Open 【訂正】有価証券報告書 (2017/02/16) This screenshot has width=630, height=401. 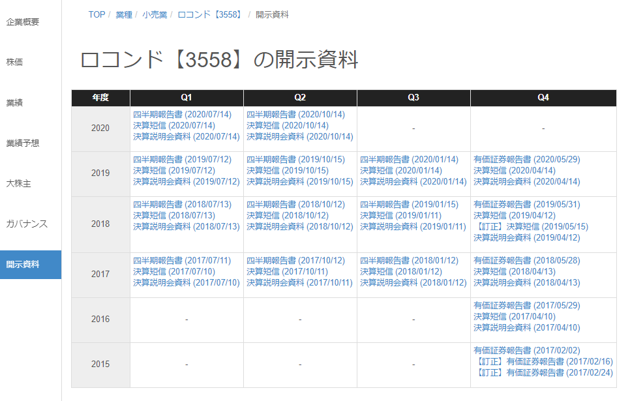pyautogui.click(x=544, y=362)
